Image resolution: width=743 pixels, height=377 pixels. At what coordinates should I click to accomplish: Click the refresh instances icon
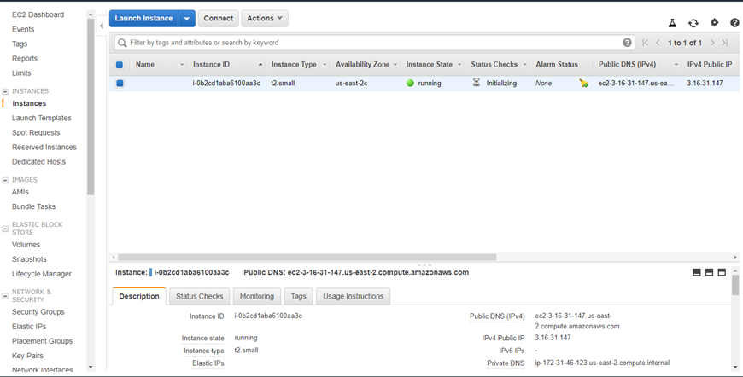point(693,23)
